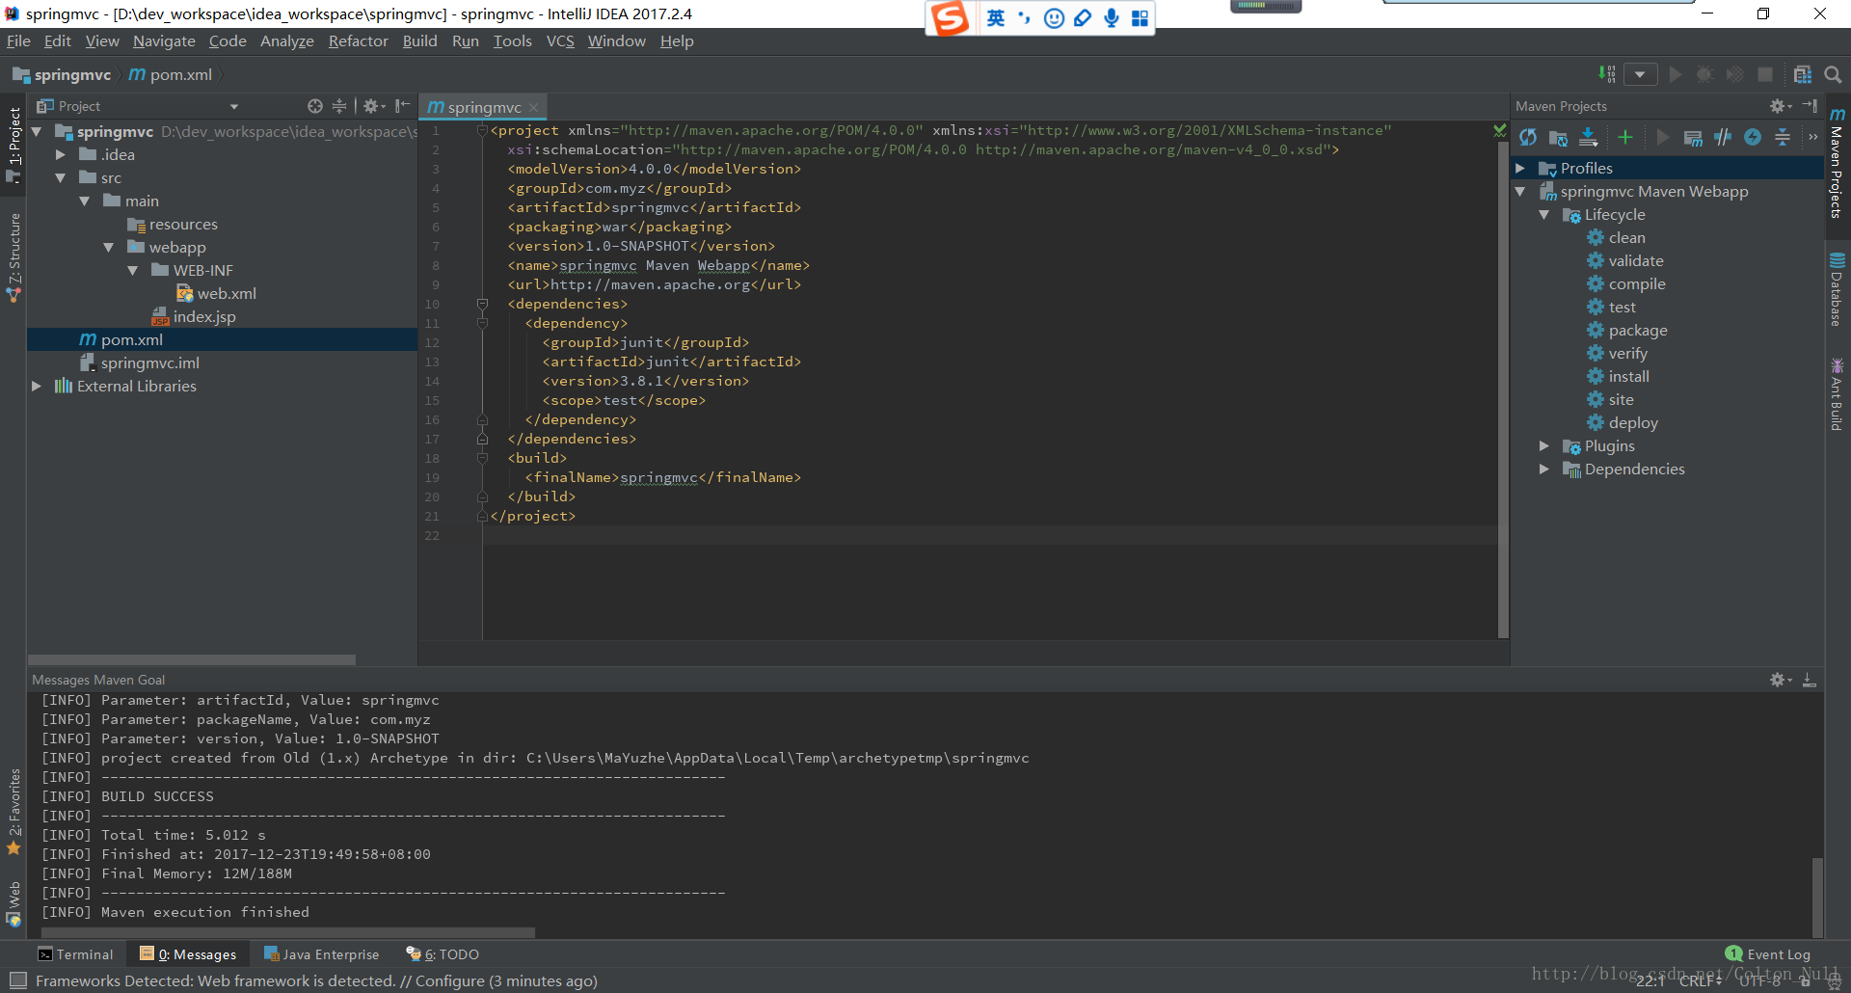1851x993 pixels.
Task: Generate sources and update folders icon
Action: [1558, 138]
